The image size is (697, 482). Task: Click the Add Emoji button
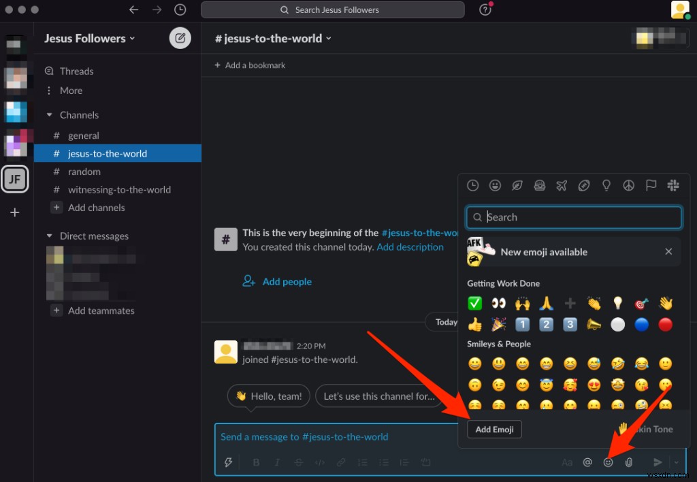(x=494, y=429)
